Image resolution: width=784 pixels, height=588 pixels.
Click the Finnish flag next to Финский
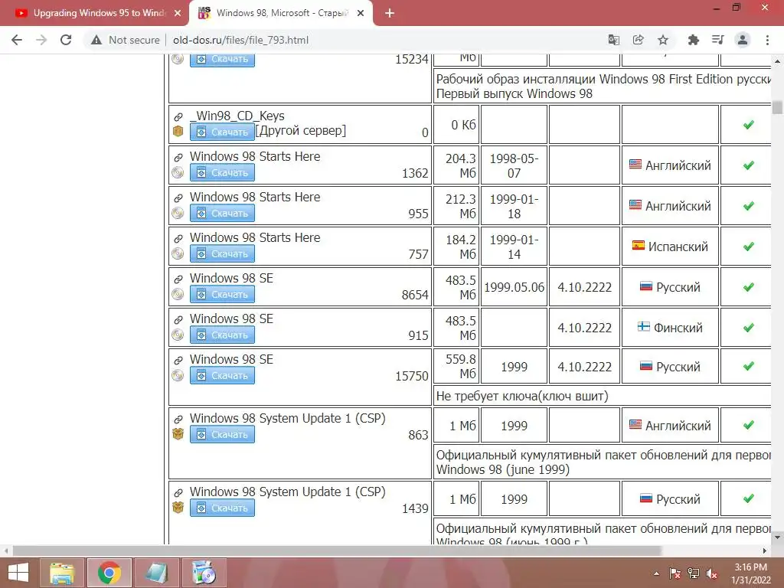[644, 326]
